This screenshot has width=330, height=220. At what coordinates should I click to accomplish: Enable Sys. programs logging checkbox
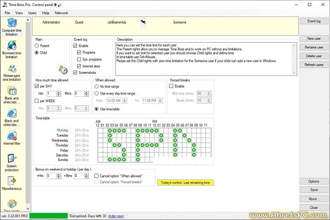point(79,60)
